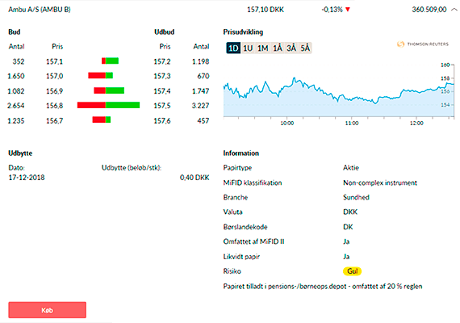Click the Valuta value DKK

pyautogui.click(x=350, y=212)
